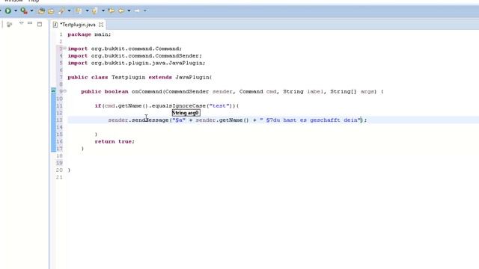Click 'return true;' on line 16
Screen dimensions: 479x269
point(115,141)
